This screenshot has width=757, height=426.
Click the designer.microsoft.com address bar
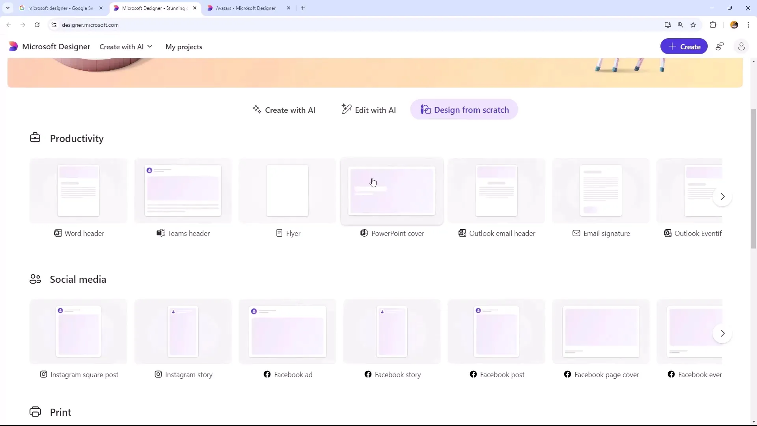pos(355,25)
